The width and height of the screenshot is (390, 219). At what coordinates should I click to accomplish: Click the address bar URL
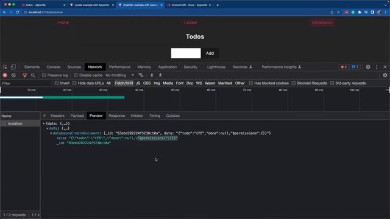46,12
